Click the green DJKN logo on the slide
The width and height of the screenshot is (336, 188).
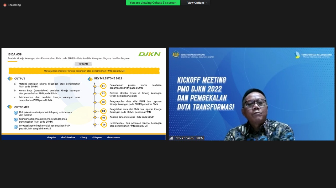click(149, 54)
